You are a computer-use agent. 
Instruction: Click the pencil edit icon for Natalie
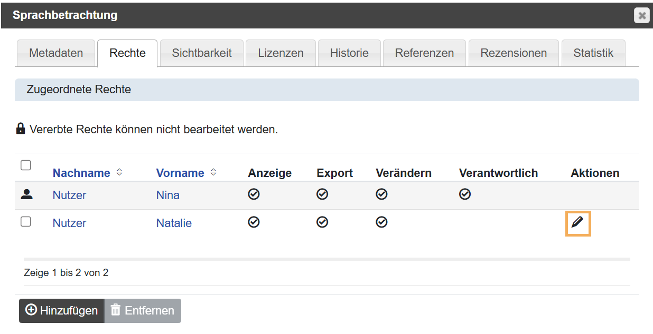[577, 223]
